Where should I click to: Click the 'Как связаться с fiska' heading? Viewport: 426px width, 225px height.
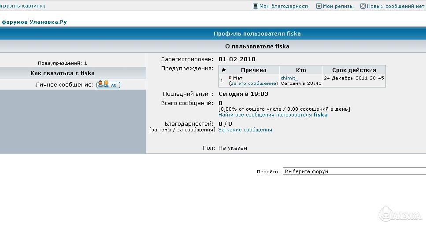coord(63,73)
